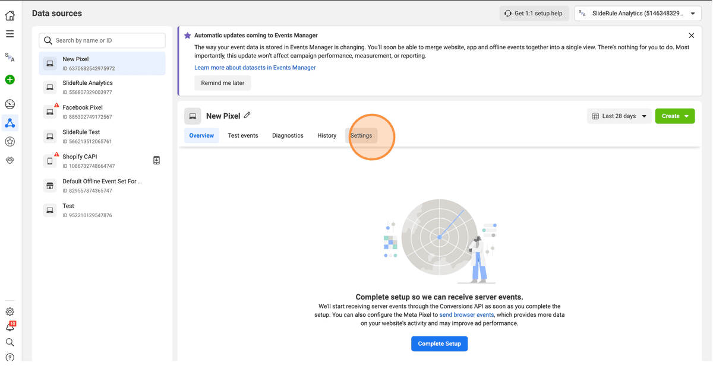Open custom conversions star icon in sidebar
Viewport: 713px width, 369px height.
click(x=10, y=142)
